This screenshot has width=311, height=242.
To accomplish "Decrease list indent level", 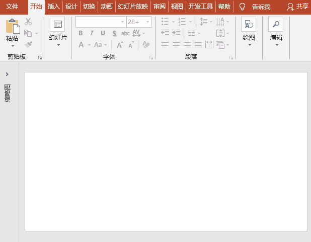I will 165,33.
